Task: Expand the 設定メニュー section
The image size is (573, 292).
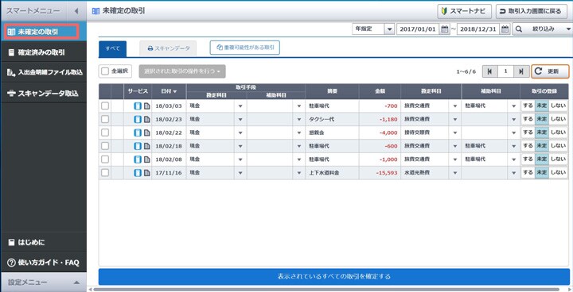Action: (x=44, y=282)
